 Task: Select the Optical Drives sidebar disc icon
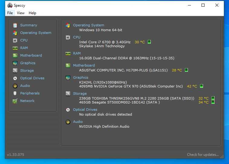tap(15, 78)
